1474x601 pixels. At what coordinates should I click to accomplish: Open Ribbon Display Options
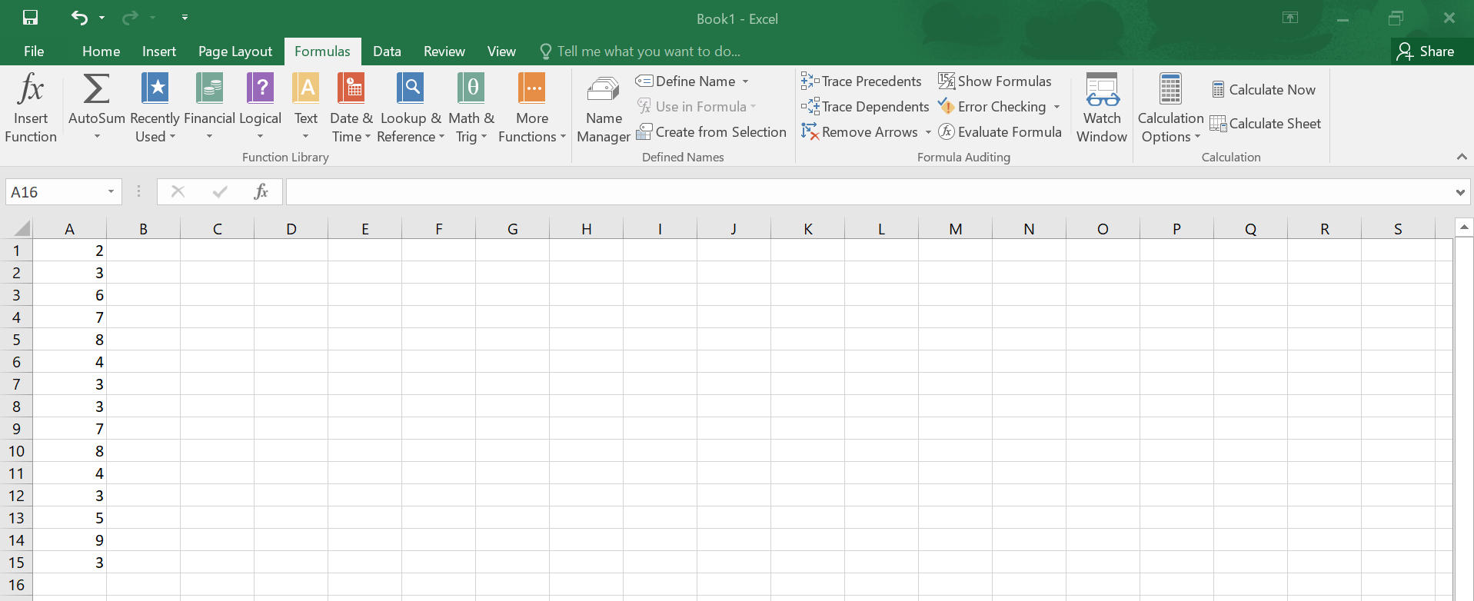coord(1290,18)
